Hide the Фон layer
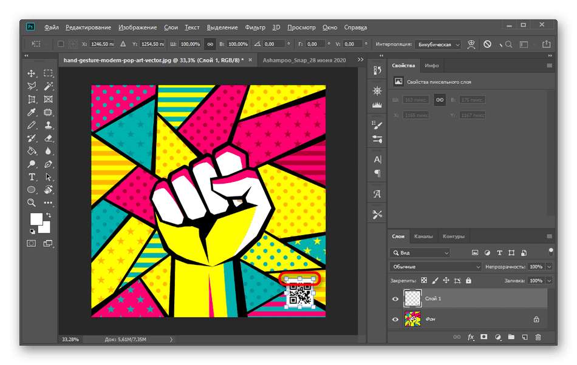 395,319
